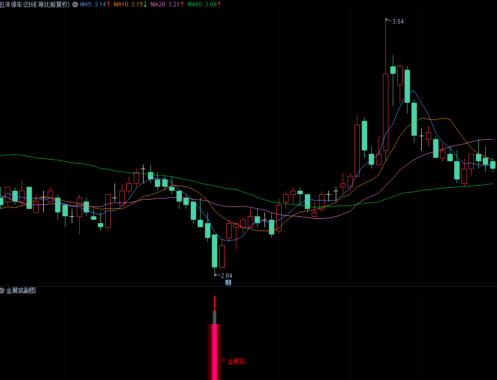
Task: Click the 财 marker below the chart low
Action: [x=228, y=283]
